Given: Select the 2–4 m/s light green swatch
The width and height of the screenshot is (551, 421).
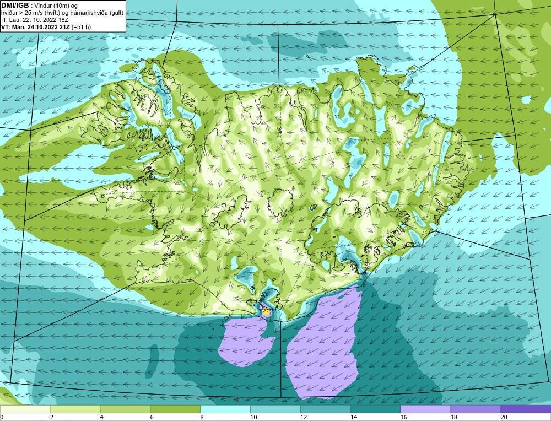Looking at the screenshot, I should [75, 409].
